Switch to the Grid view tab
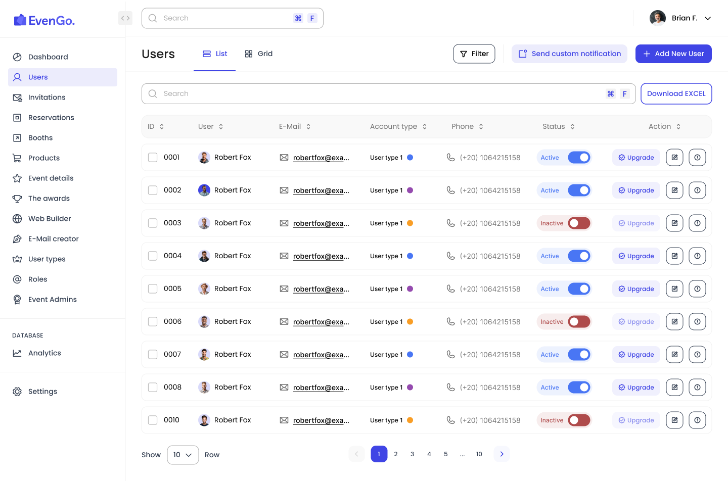 [258, 54]
